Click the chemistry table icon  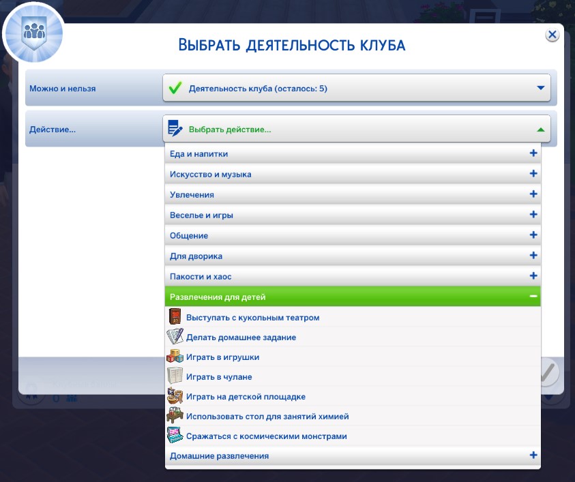click(175, 416)
